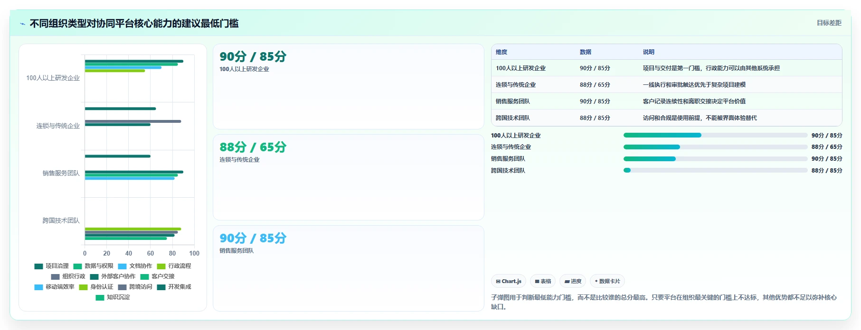Viewport: 861px width, 330px height.
Task: Click the y-axis label 跨国技术团队
Action: 61,221
